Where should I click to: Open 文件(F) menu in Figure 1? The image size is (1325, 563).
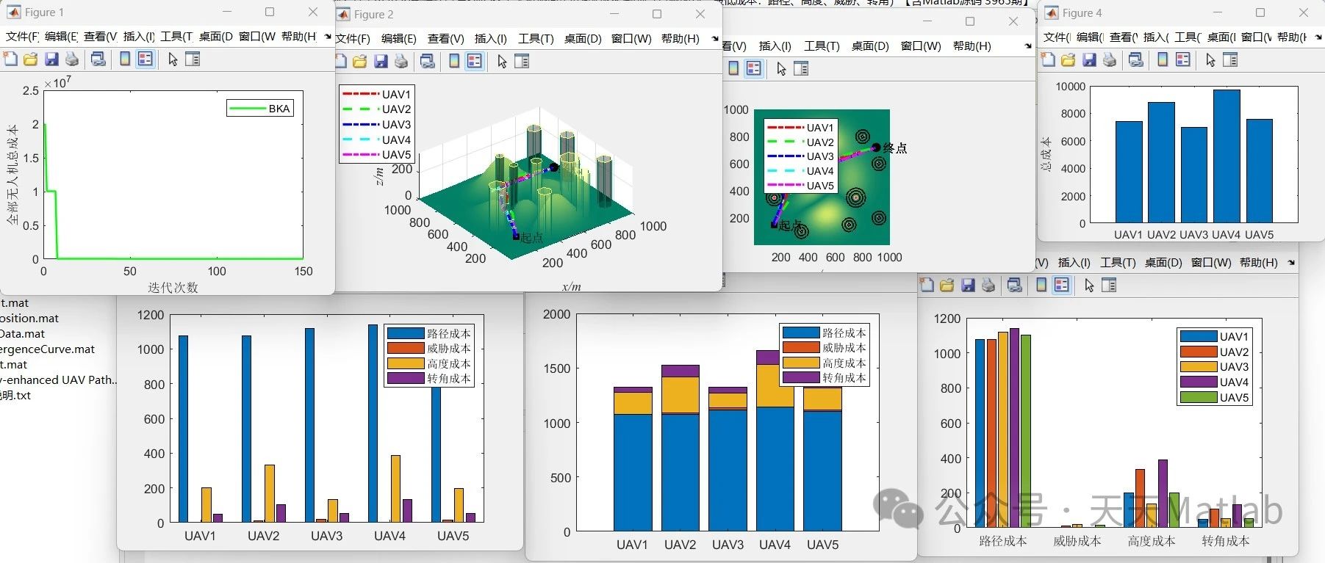23,36
